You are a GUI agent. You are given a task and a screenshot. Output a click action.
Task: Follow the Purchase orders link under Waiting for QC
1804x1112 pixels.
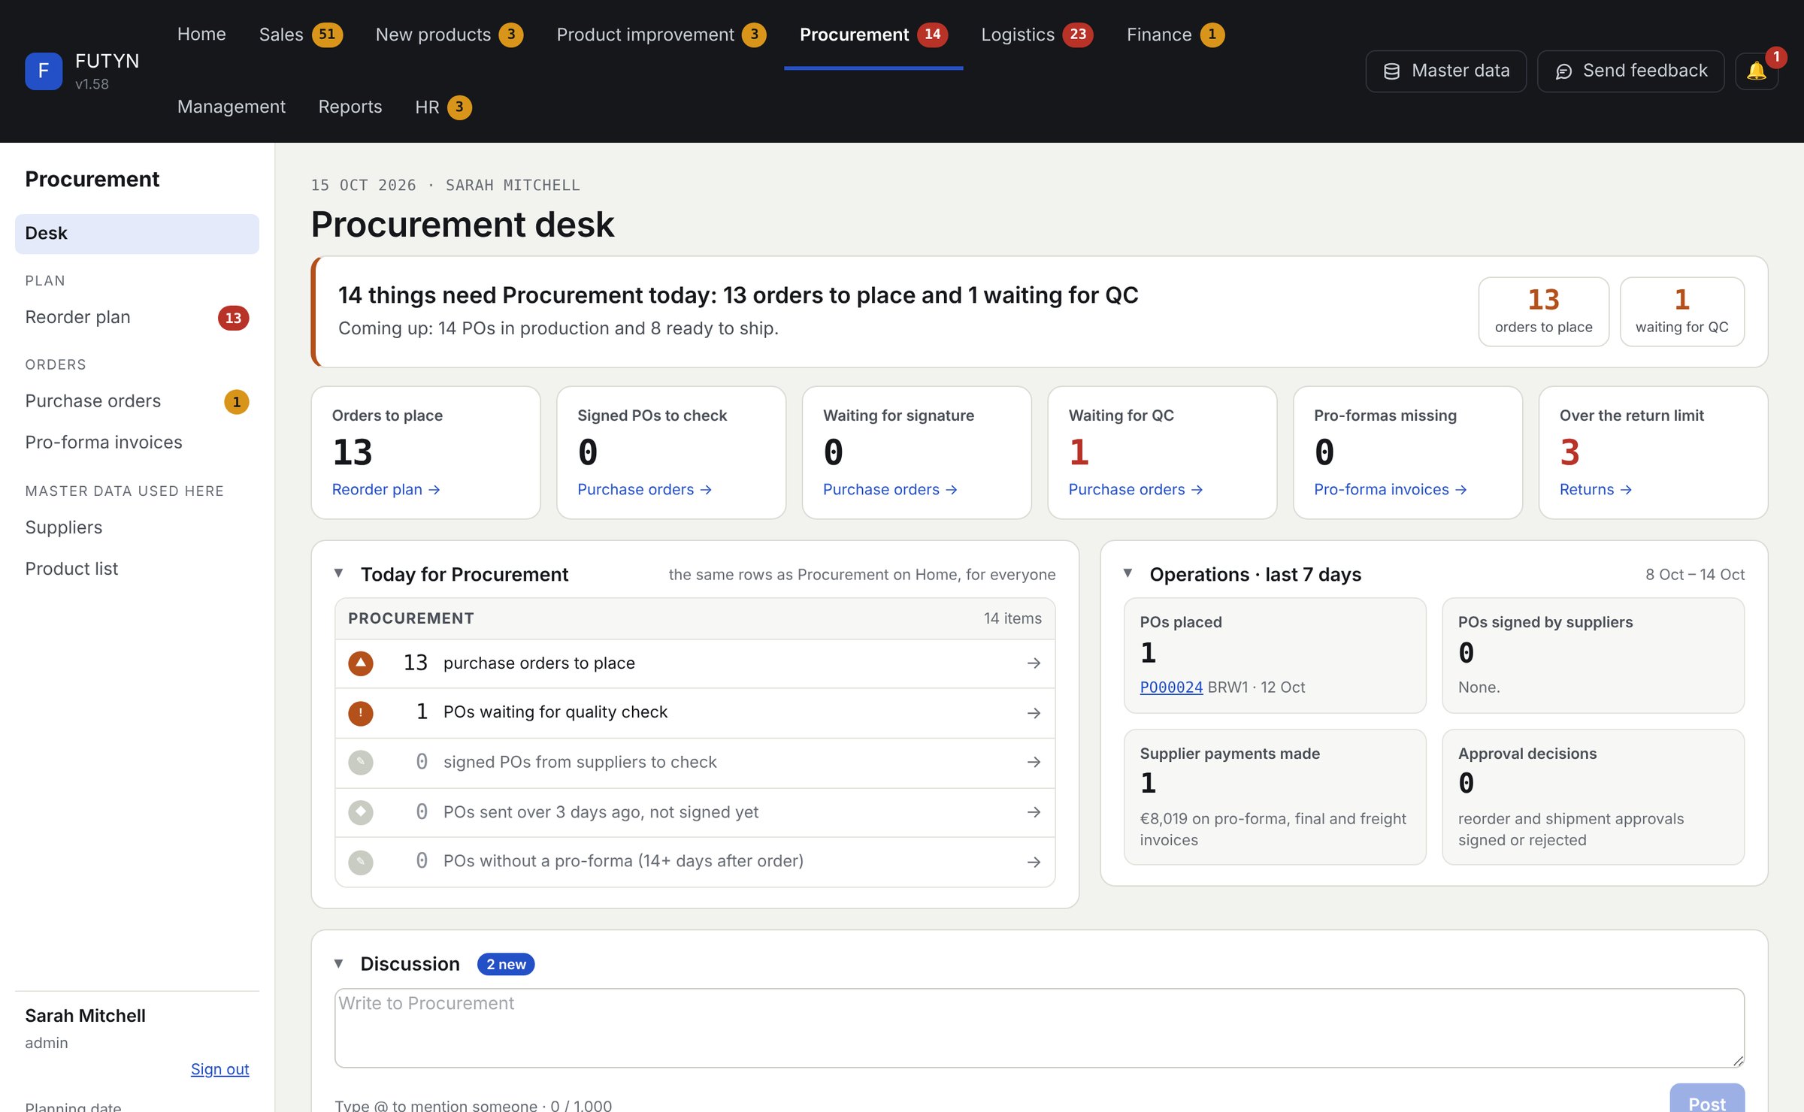coord(1136,490)
